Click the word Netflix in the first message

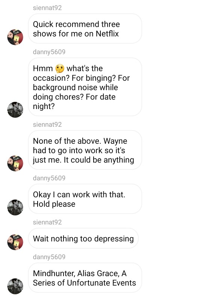(x=107, y=34)
